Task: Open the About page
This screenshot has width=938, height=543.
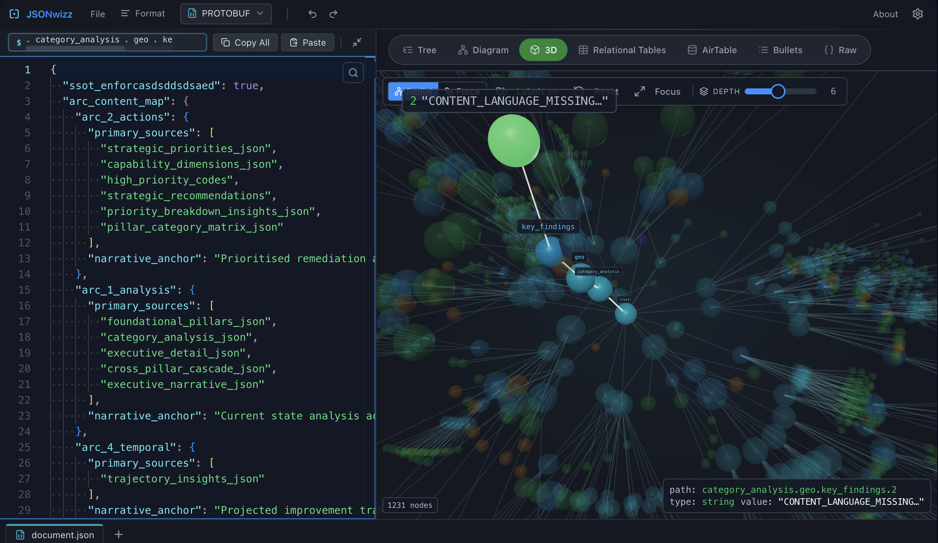Action: point(886,14)
